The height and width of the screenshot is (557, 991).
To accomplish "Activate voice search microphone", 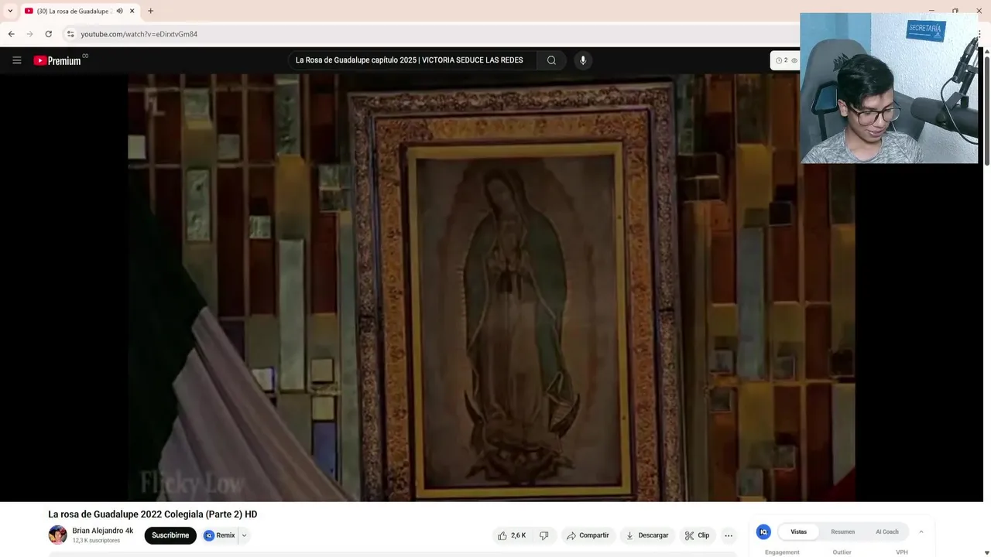I will [x=583, y=60].
